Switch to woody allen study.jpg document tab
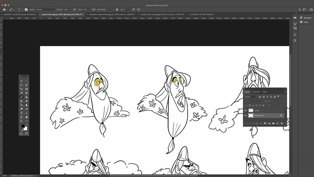This screenshot has width=314, height=177. pyautogui.click(x=162, y=15)
